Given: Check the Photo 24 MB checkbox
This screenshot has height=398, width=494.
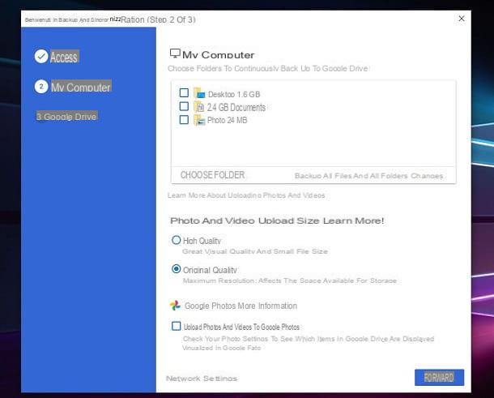Looking at the screenshot, I should 184,119.
